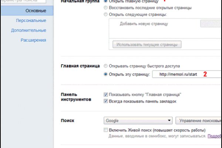Image resolution: width=222 pixels, height=148 pixels.
Task: Choose 'Открывать страницу быстрого доступа' option
Action: pyautogui.click(x=106, y=66)
